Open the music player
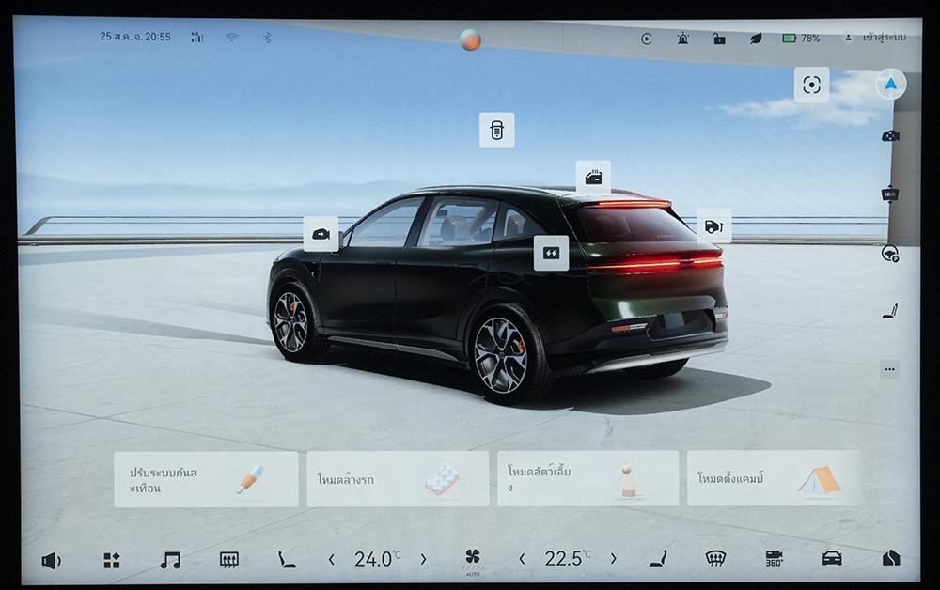The height and width of the screenshot is (590, 940). pyautogui.click(x=170, y=560)
